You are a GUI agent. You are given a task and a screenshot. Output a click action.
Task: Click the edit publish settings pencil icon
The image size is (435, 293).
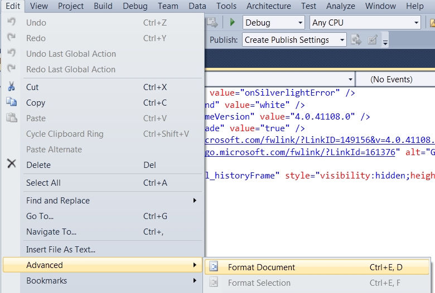(x=373, y=40)
